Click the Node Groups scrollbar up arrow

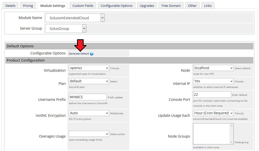pos(231,126)
